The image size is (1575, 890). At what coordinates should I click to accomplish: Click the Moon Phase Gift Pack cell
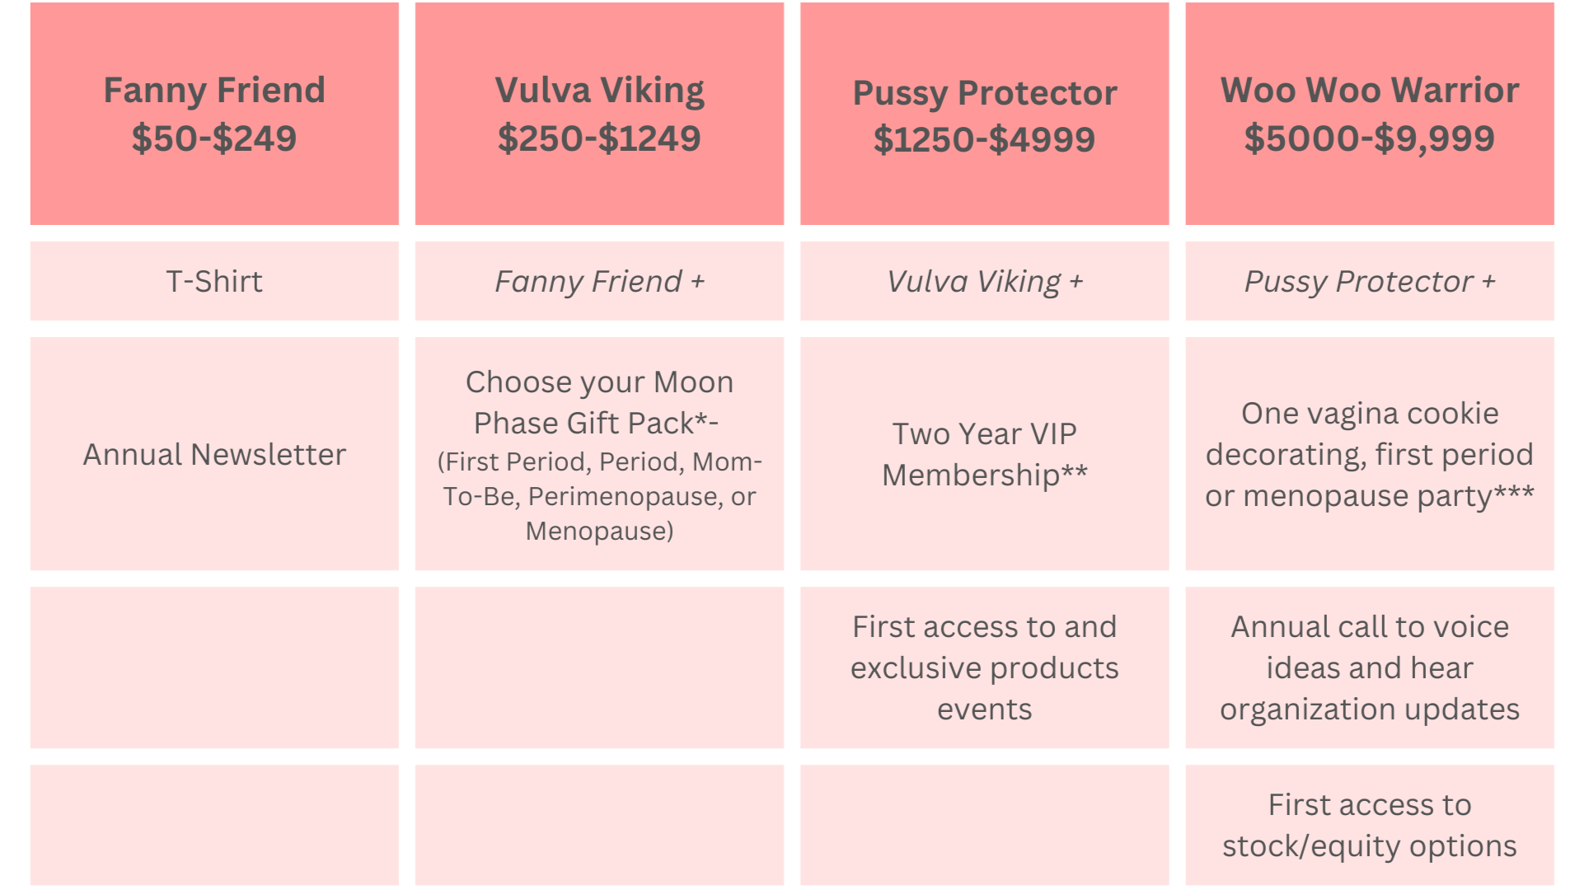(599, 453)
